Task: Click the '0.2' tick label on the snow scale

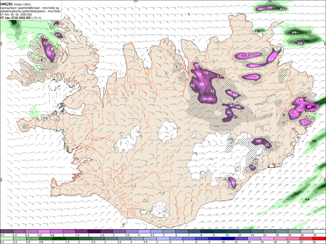Action: (x=2, y=235)
